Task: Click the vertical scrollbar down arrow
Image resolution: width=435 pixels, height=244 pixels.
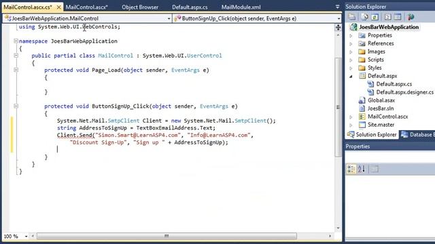Action: tap(338, 228)
